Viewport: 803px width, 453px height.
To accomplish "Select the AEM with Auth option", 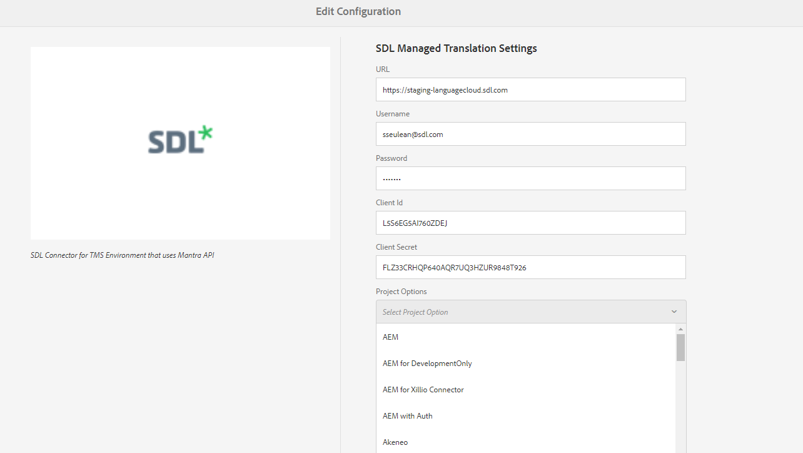I will (525, 416).
